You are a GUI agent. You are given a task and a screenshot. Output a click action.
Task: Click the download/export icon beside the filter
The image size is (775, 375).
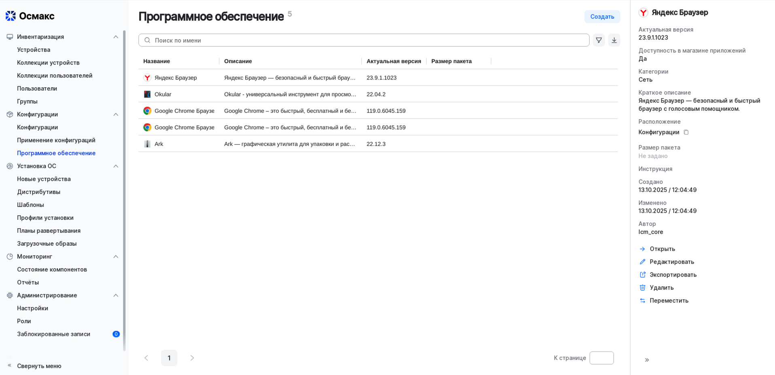(x=614, y=40)
